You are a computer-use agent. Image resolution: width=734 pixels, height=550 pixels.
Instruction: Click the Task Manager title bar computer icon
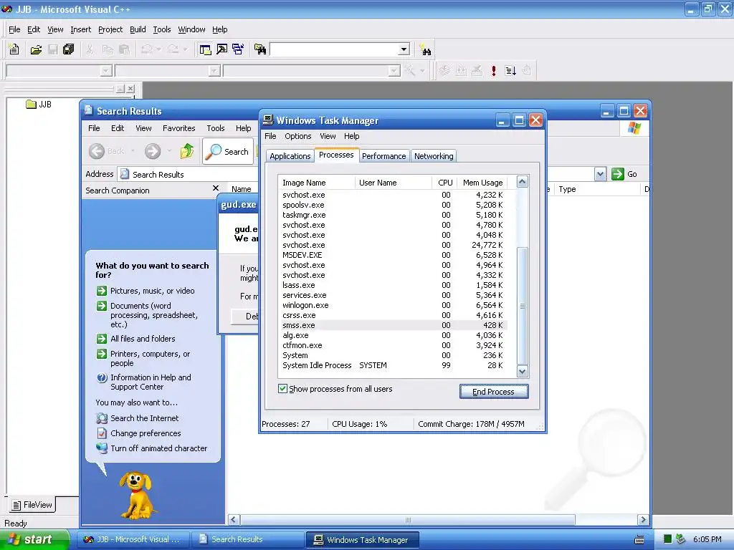point(268,120)
